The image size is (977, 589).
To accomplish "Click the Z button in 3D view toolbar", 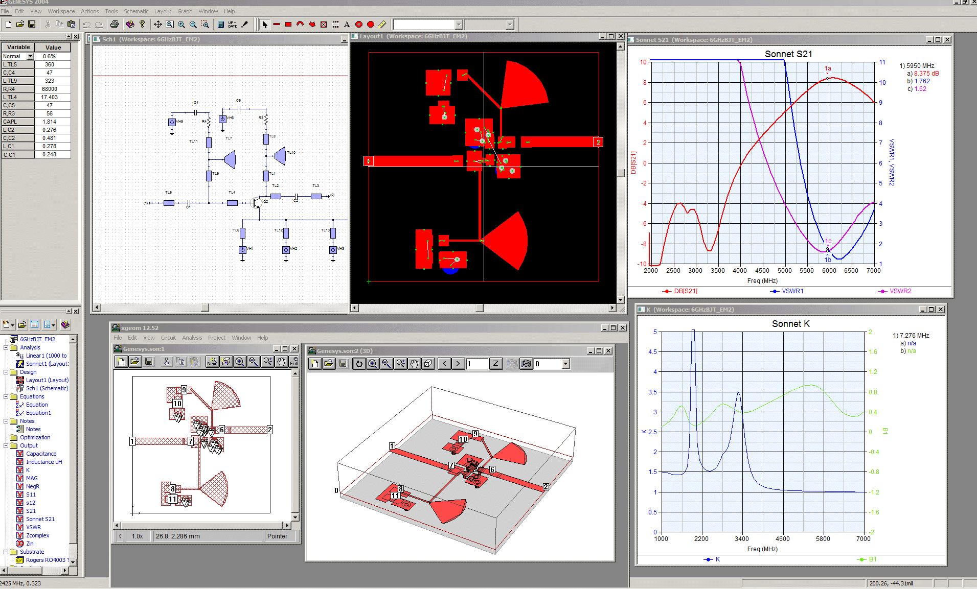I will click(495, 364).
